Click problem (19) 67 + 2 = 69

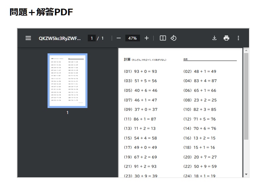(140, 157)
